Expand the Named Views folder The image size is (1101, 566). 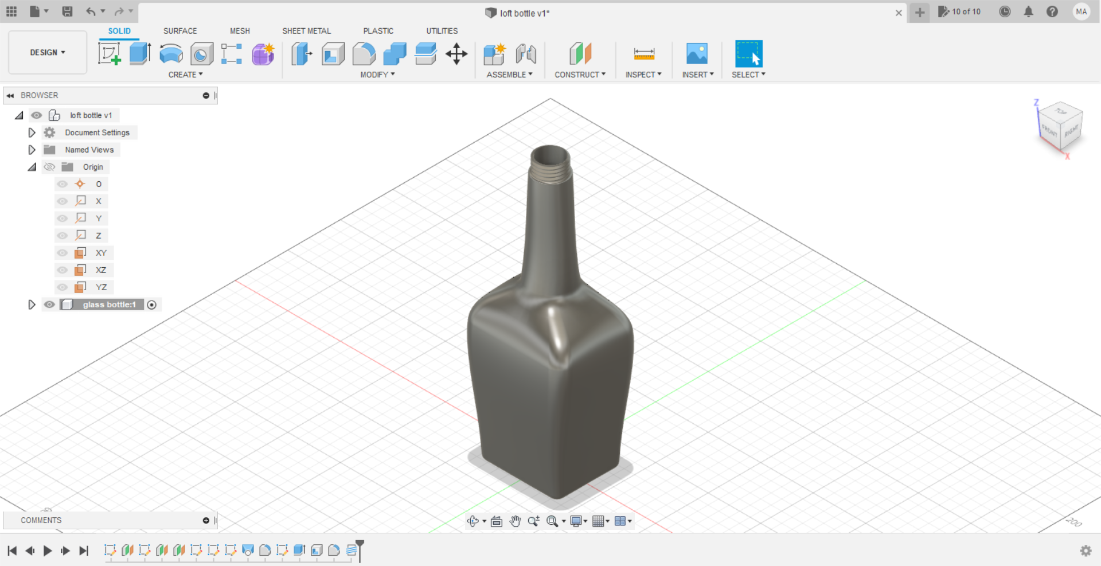(32, 150)
